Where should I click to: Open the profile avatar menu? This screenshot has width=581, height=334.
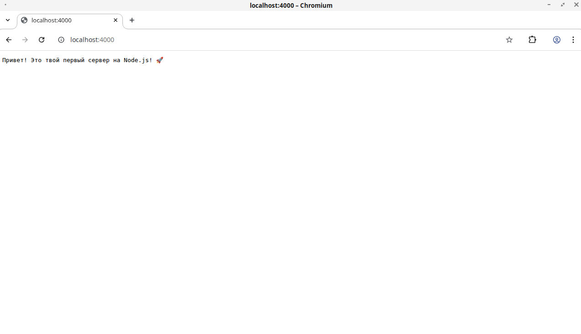[x=557, y=40]
